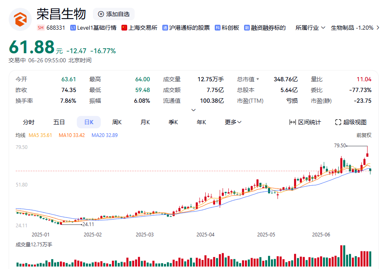Select the 月K tab
The height and width of the screenshot is (269, 382).
[145, 122]
